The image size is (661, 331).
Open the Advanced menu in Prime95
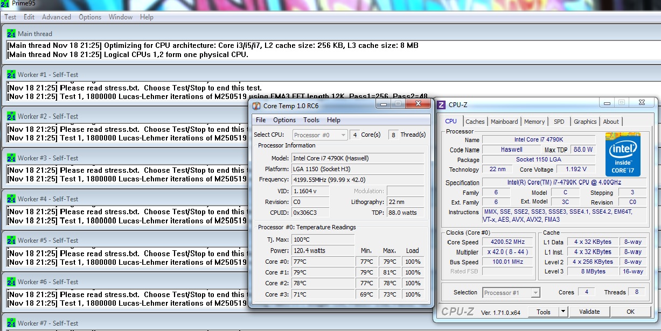[x=57, y=17]
